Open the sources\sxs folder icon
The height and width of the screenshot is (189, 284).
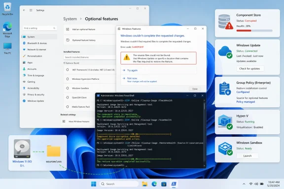click(54, 151)
